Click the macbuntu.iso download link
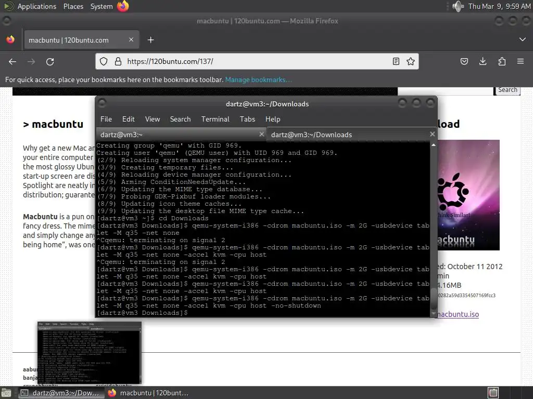This screenshot has height=399, width=533. click(x=458, y=314)
